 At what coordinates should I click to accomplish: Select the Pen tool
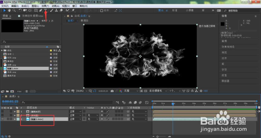click(41, 10)
